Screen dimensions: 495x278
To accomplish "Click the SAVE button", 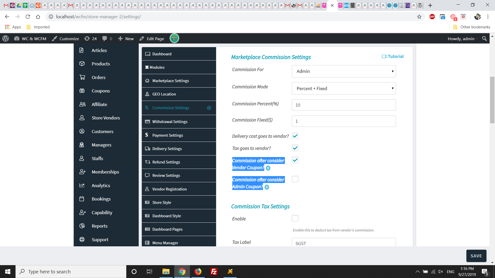I will [x=476, y=256].
